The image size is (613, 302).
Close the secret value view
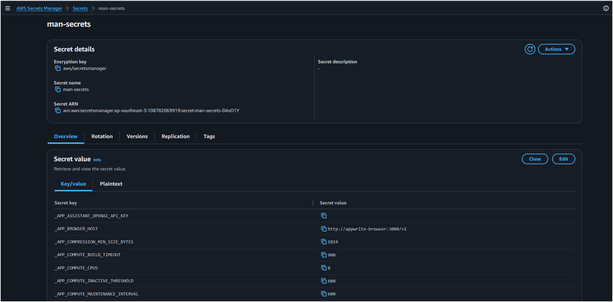(x=535, y=159)
